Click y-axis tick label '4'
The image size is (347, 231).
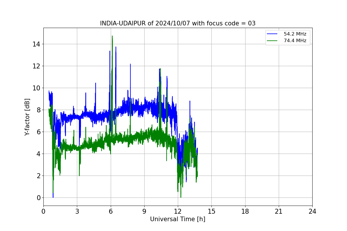click(x=38, y=154)
